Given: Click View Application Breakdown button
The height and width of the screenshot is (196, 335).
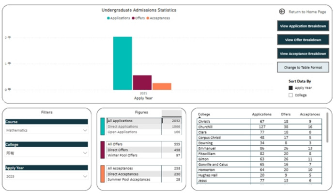Looking at the screenshot, I should 303,26.
